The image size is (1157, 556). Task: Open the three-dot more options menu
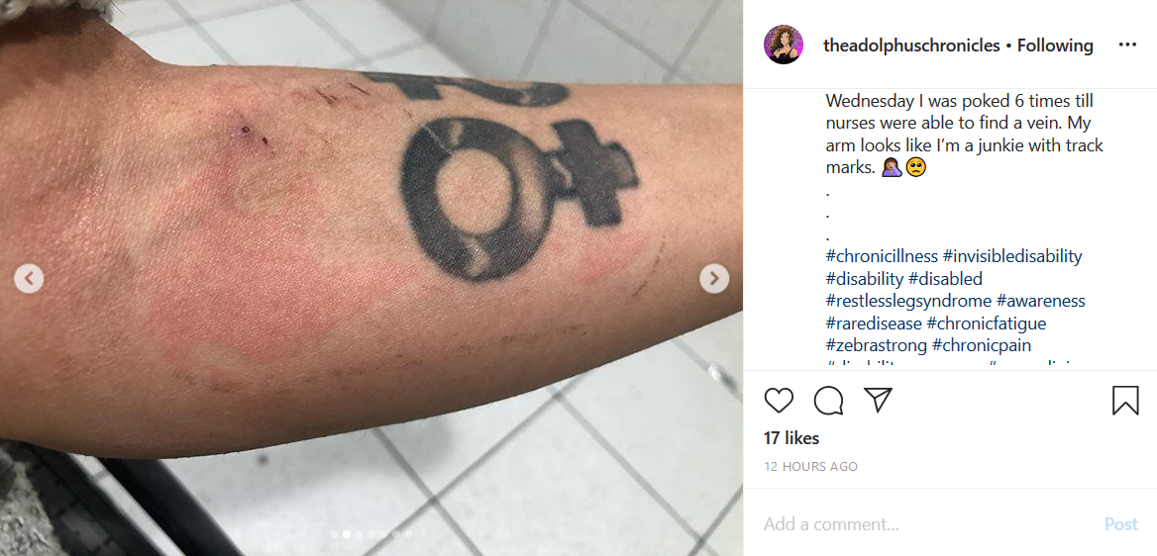point(1127,45)
